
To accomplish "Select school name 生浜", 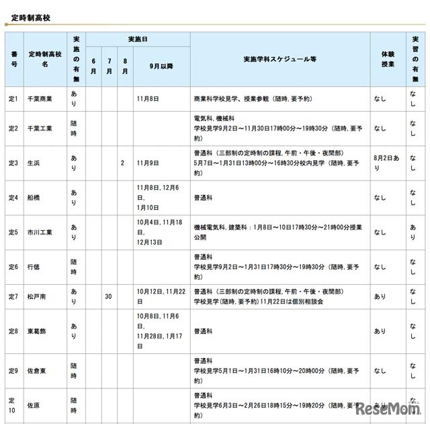I will pos(34,163).
